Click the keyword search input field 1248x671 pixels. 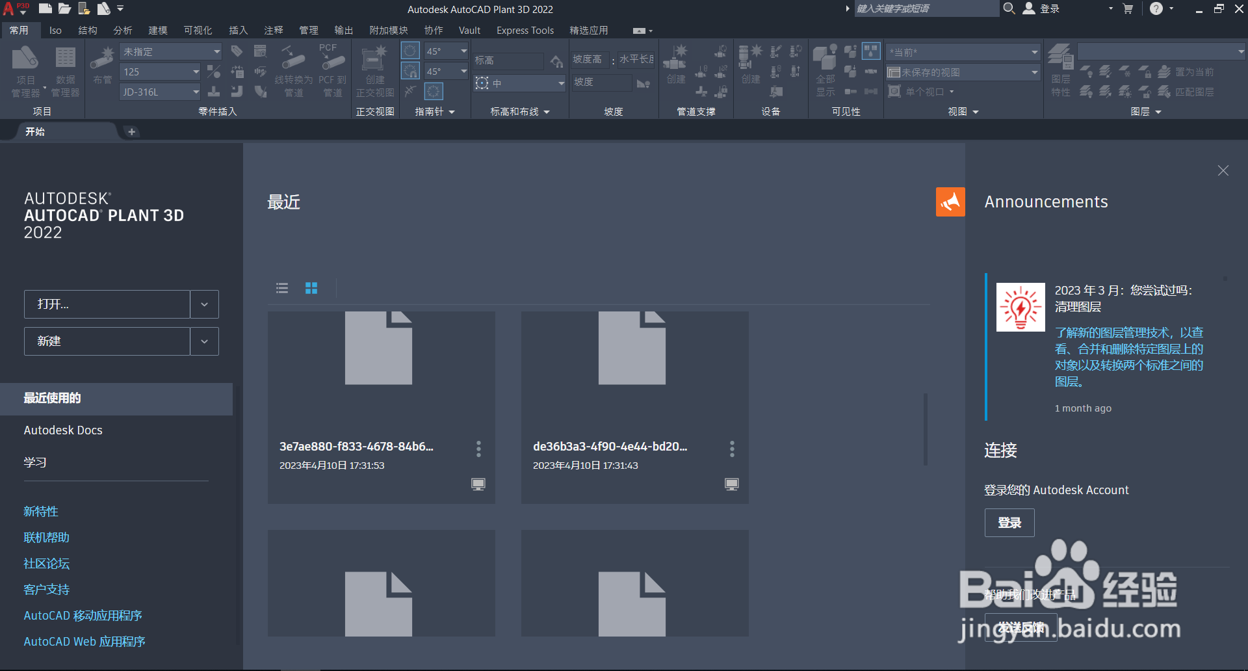click(926, 8)
